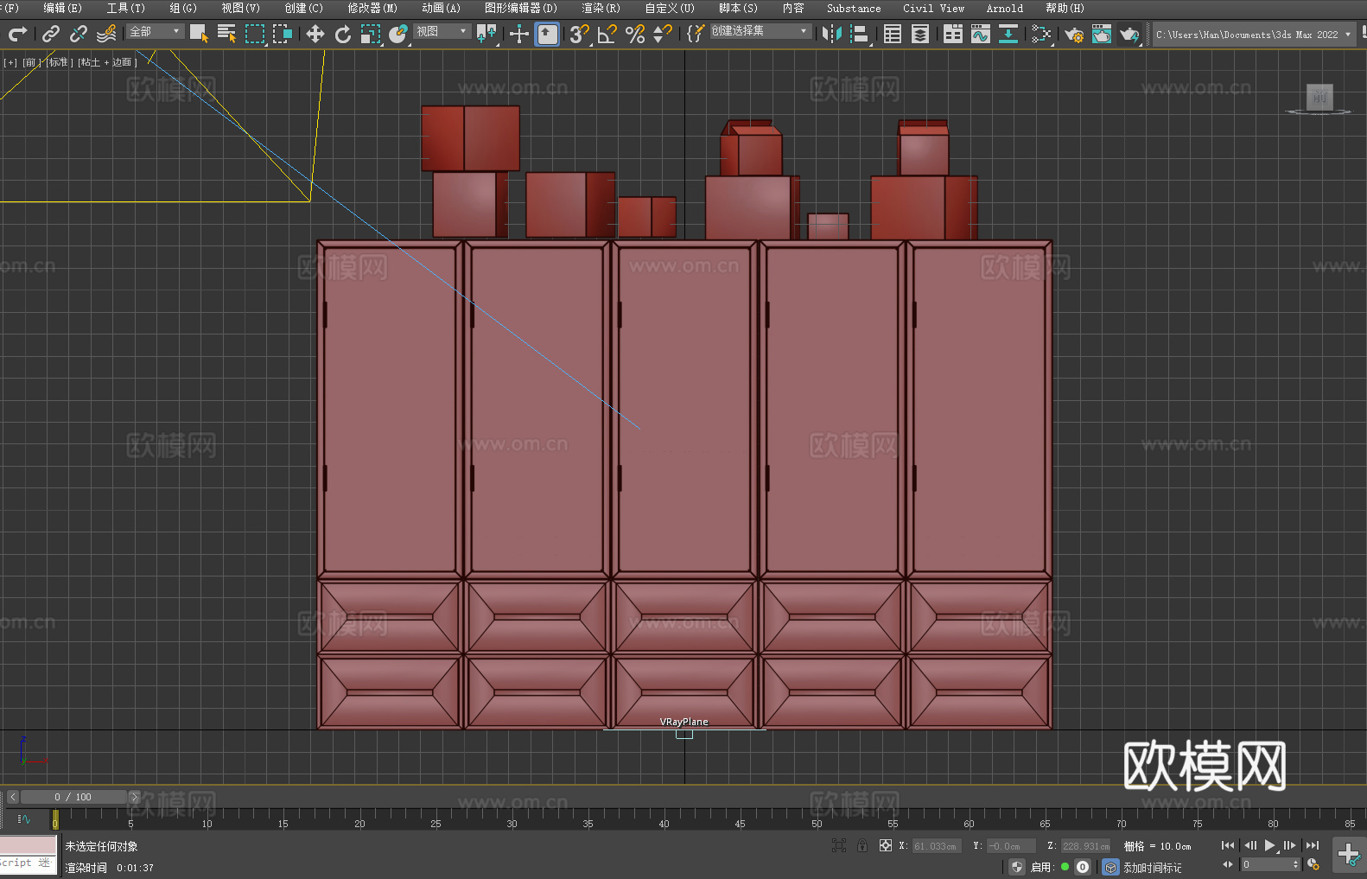
Task: Click the Align tool icon
Action: click(x=860, y=34)
